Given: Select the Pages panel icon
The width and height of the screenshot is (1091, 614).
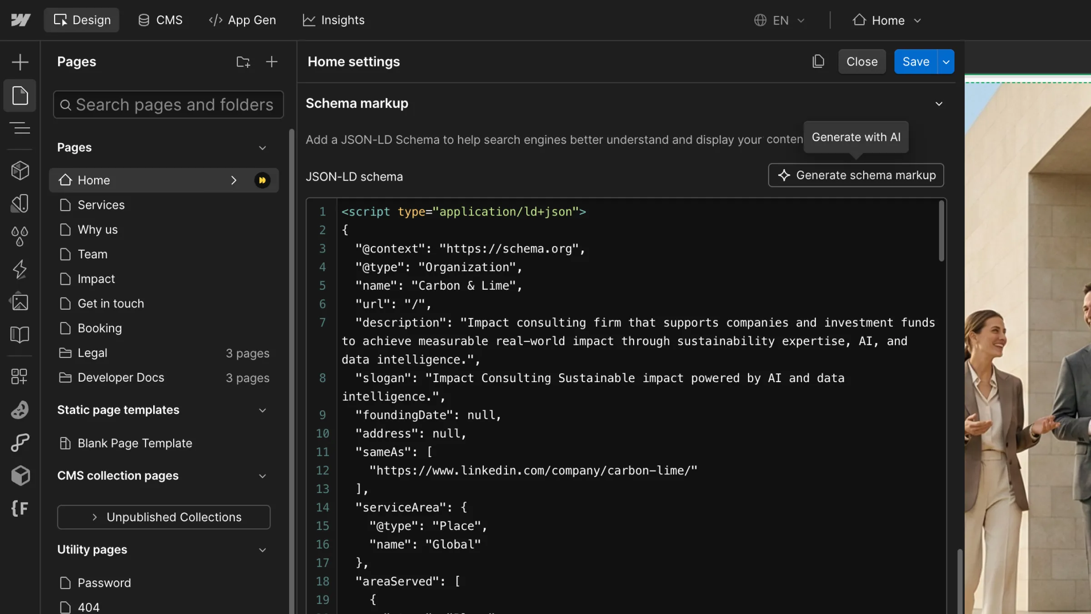Looking at the screenshot, I should tap(20, 96).
